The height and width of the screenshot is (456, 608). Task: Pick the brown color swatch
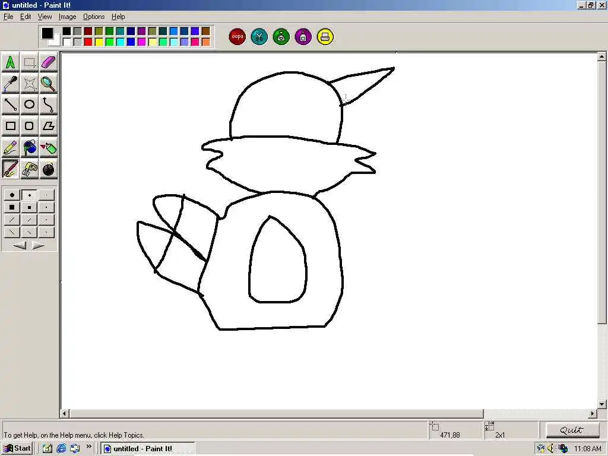coord(206,31)
